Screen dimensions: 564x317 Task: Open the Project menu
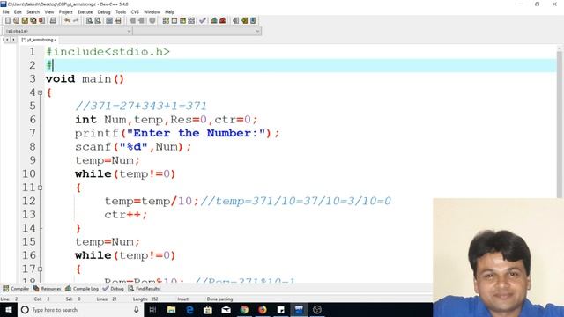(65, 11)
